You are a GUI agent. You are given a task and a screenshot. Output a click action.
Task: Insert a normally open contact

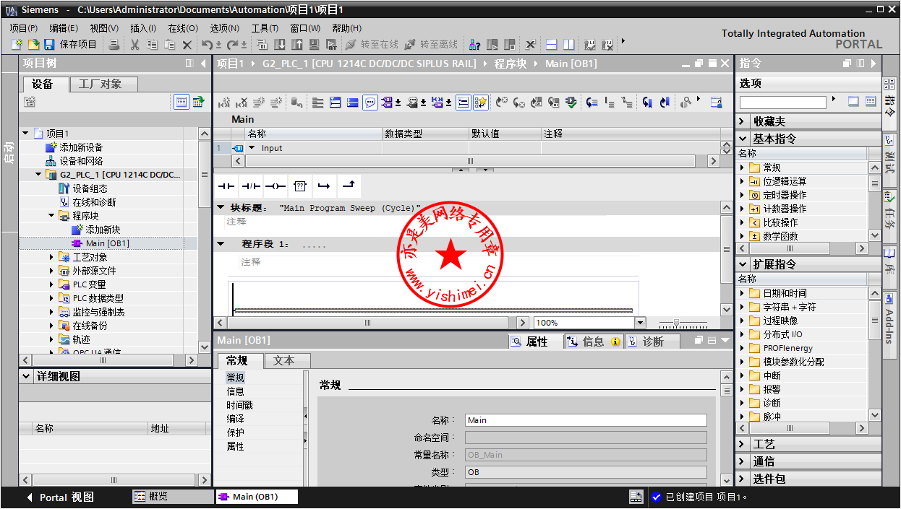point(226,186)
